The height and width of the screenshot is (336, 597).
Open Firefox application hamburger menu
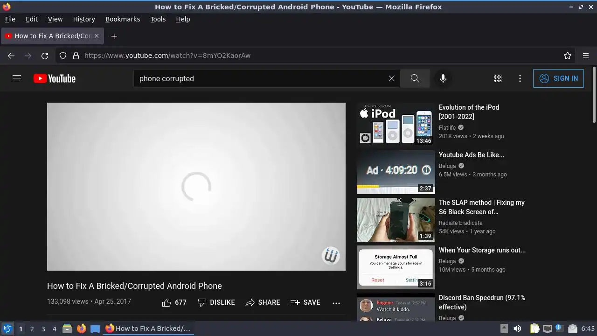point(586,56)
